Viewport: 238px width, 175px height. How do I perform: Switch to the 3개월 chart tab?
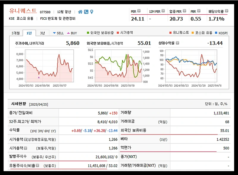pyautogui.click(x=16, y=32)
